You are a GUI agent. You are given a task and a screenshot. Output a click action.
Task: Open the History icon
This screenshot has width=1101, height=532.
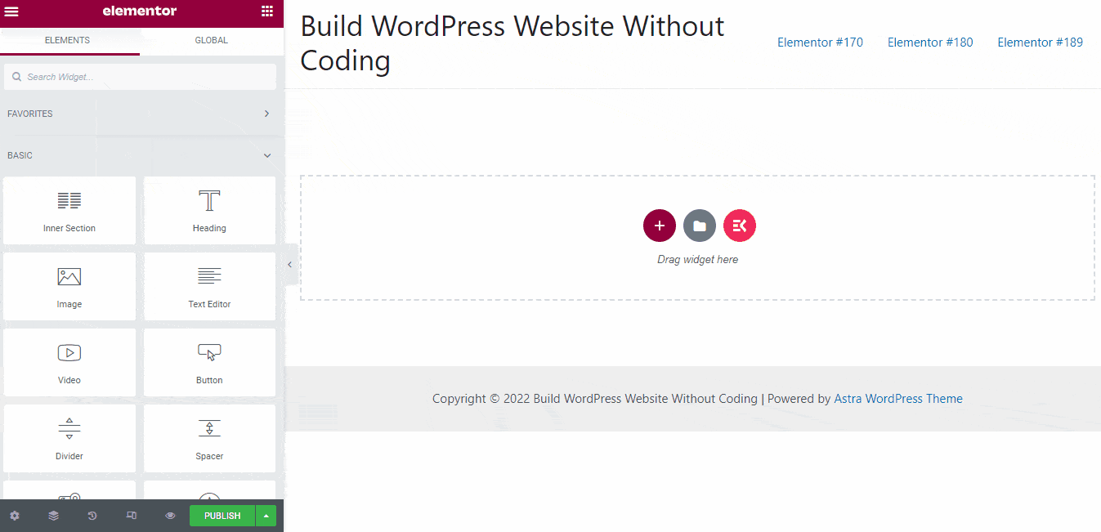pyautogui.click(x=92, y=516)
